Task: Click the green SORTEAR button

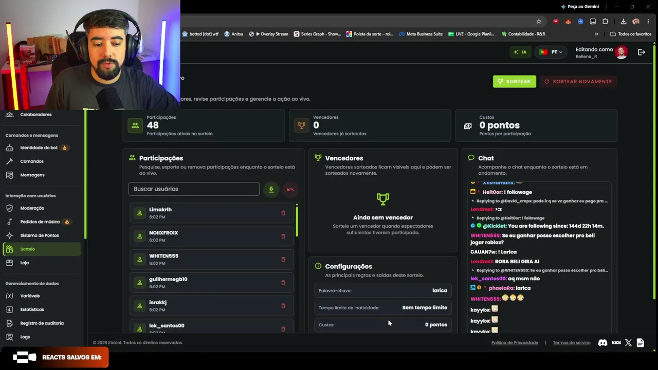Action: tap(514, 82)
